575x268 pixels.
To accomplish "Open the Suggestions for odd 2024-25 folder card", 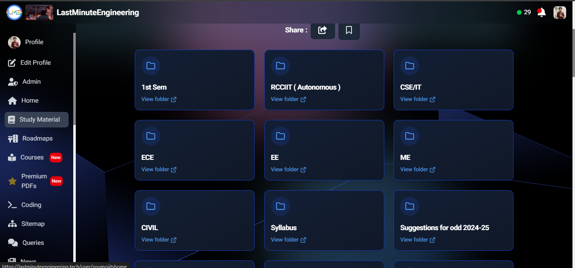I will (453, 220).
